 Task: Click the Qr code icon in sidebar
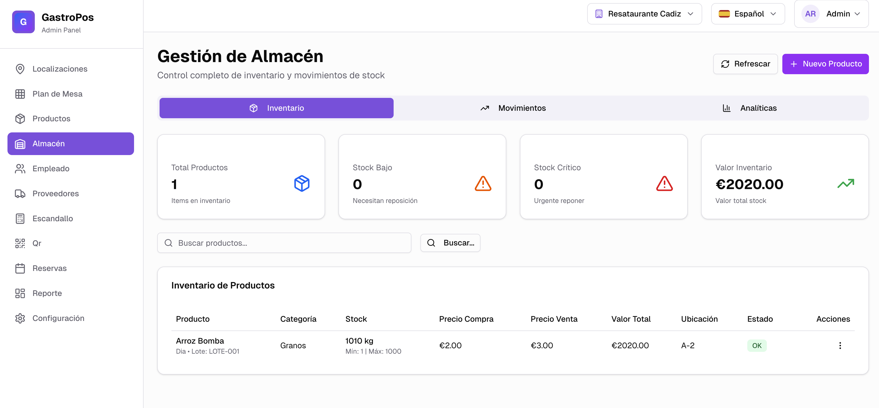[20, 243]
